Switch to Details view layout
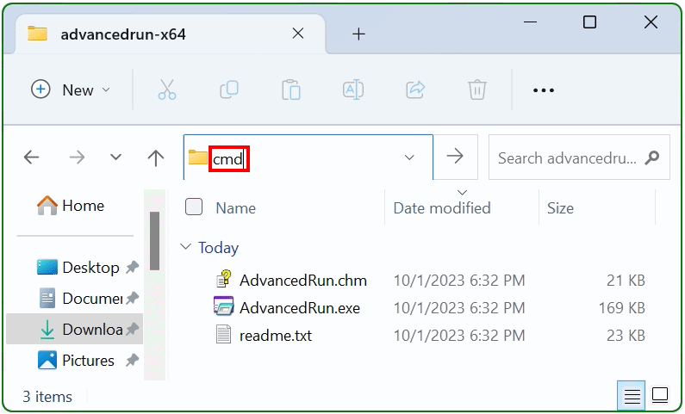This screenshot has height=414, width=685. click(632, 396)
